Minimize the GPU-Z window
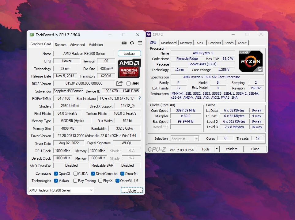This screenshot has height=220, width=295. [110, 35]
